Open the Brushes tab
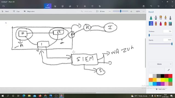The height and width of the screenshot is (98, 175). click(x=48, y=6)
